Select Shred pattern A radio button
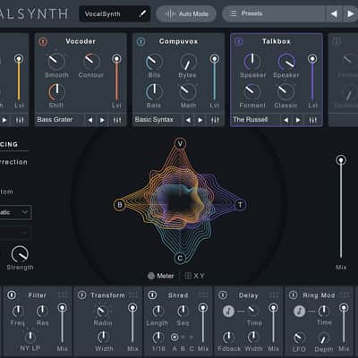This screenshot has height=358, width=358. tap(175, 337)
